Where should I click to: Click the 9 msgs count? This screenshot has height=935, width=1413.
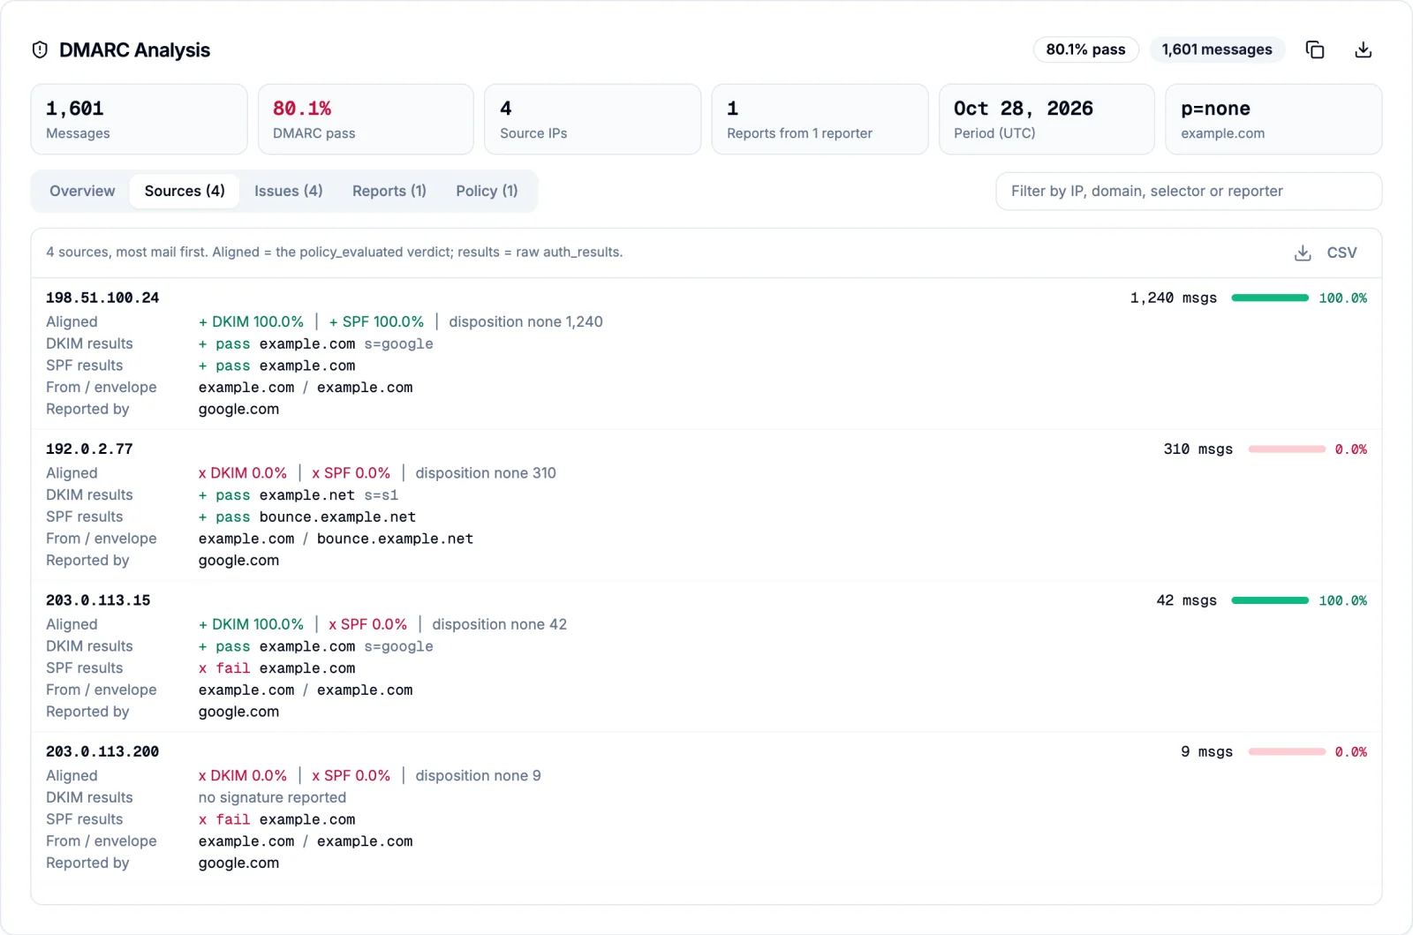click(1207, 752)
